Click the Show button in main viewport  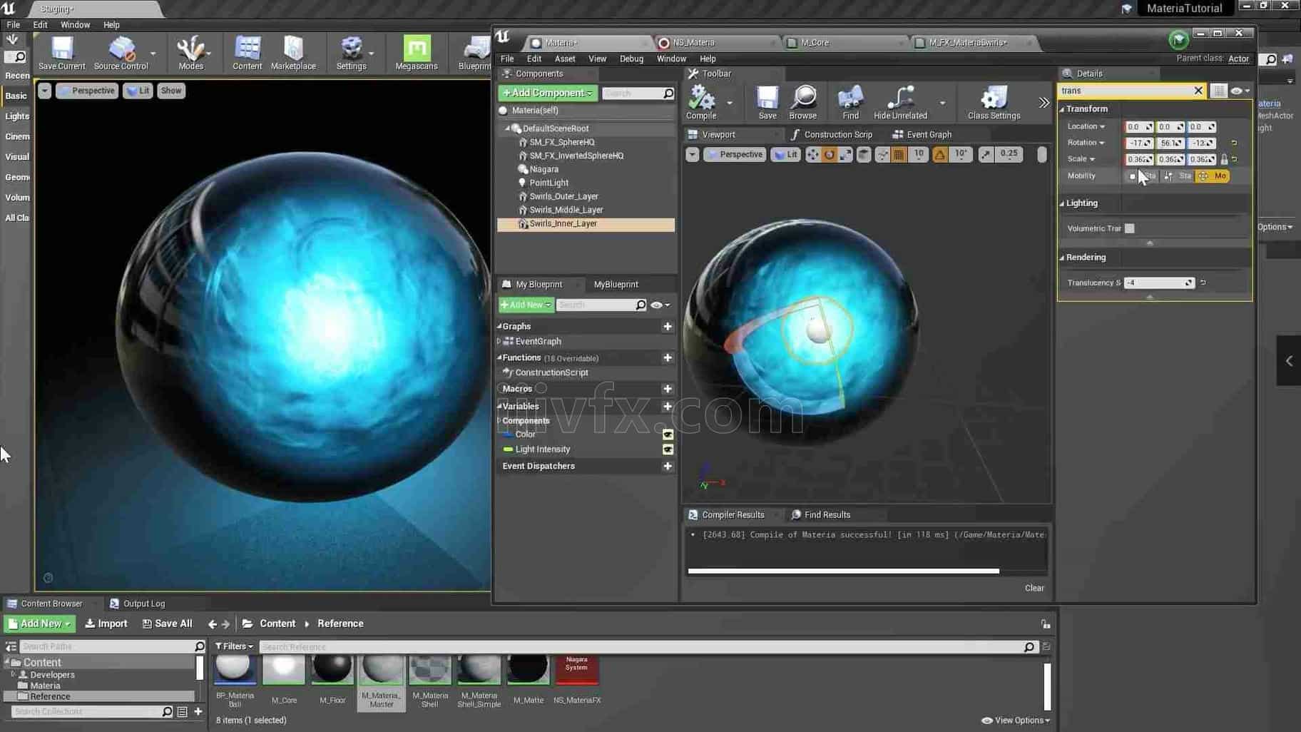tap(171, 91)
